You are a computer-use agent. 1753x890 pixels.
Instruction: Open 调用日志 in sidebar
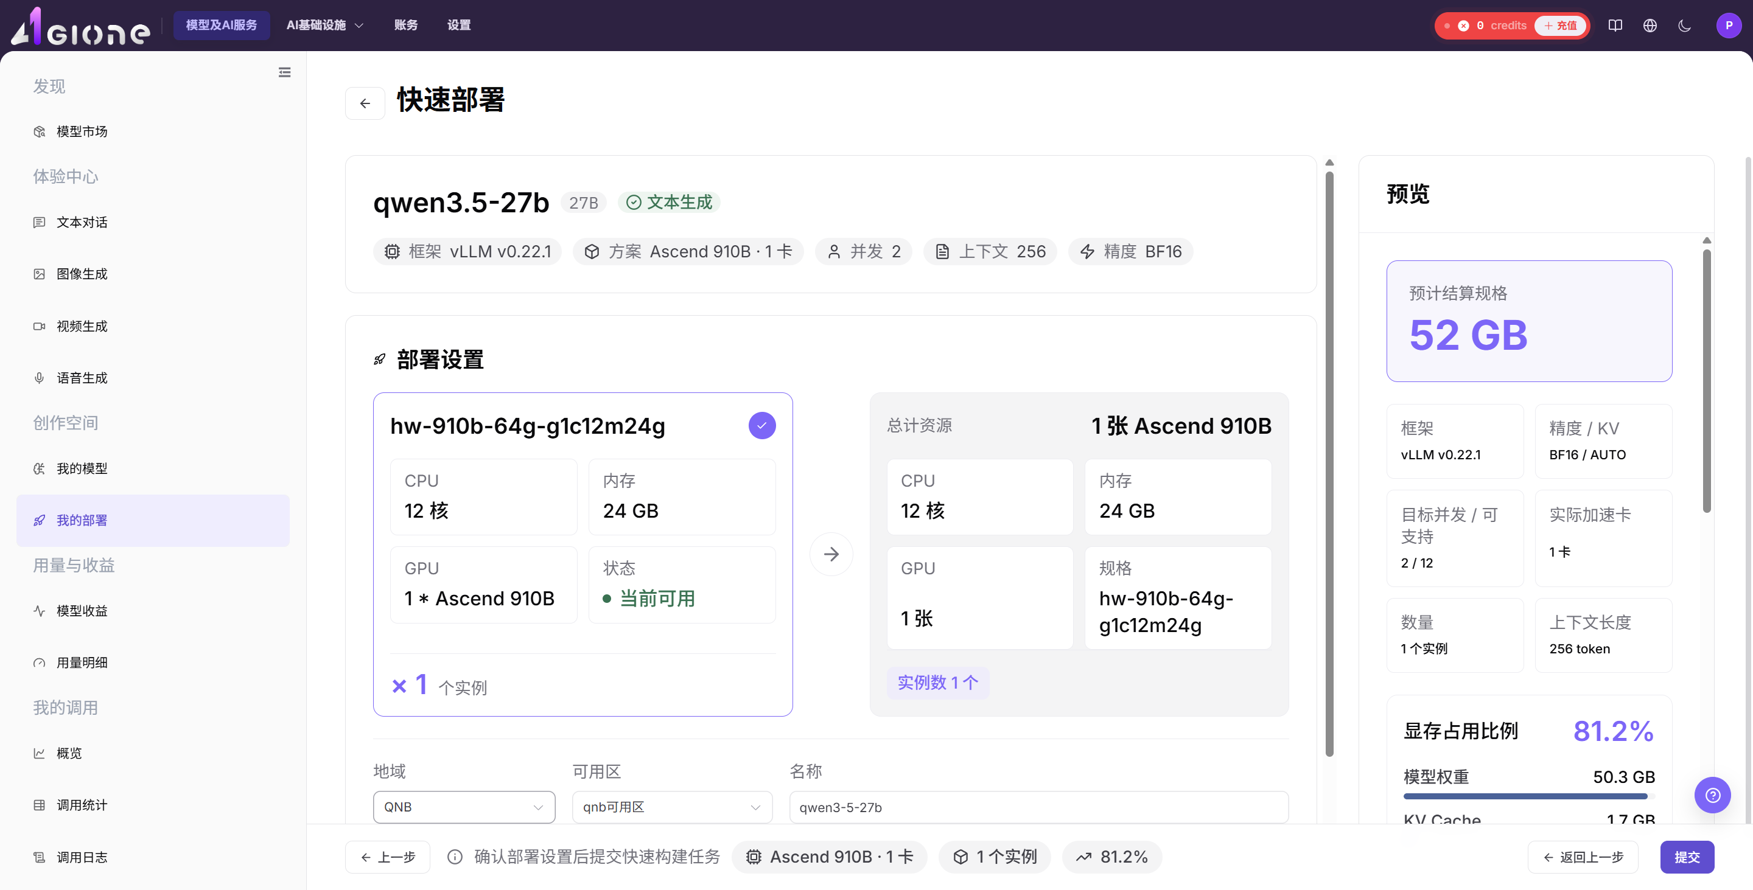click(153, 857)
